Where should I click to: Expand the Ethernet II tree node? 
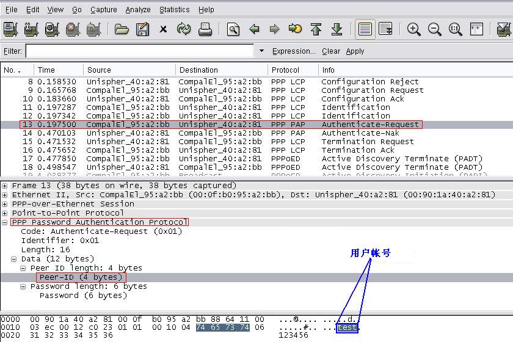click(x=5, y=195)
